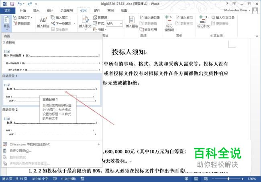This screenshot has height=182, width=261.
Task: Click 插入表目录 table of figures icon
Action: pyautogui.click(x=141, y=18)
